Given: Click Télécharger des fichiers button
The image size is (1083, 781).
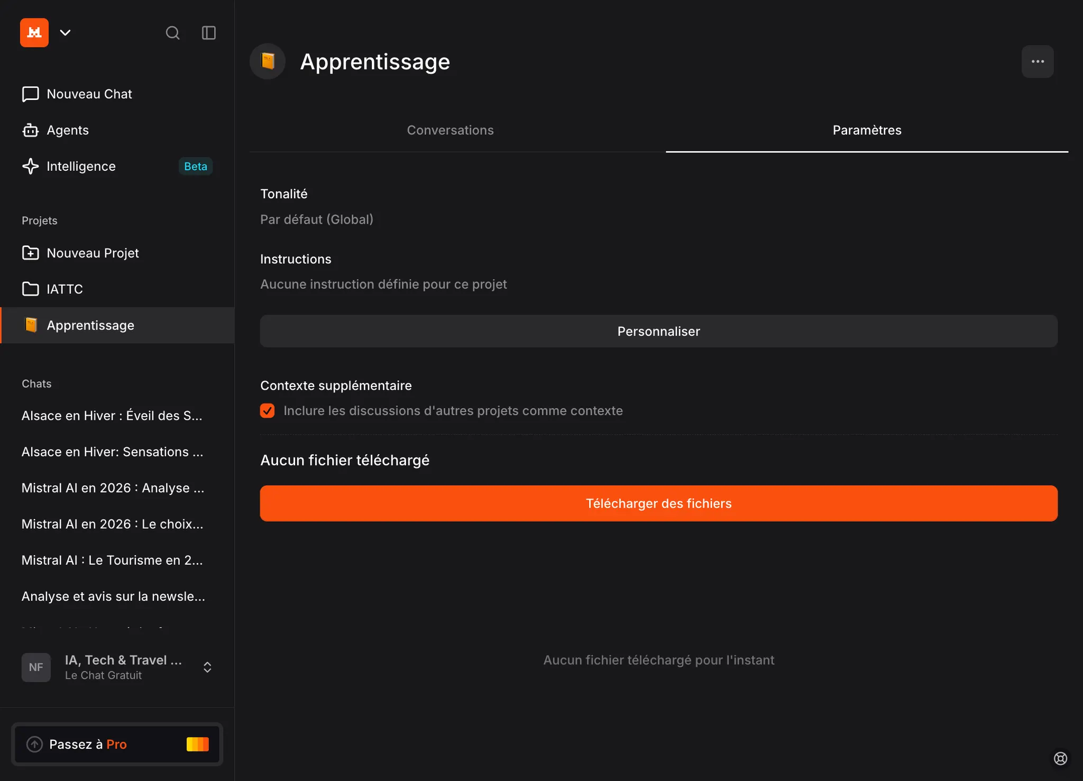Looking at the screenshot, I should [658, 503].
